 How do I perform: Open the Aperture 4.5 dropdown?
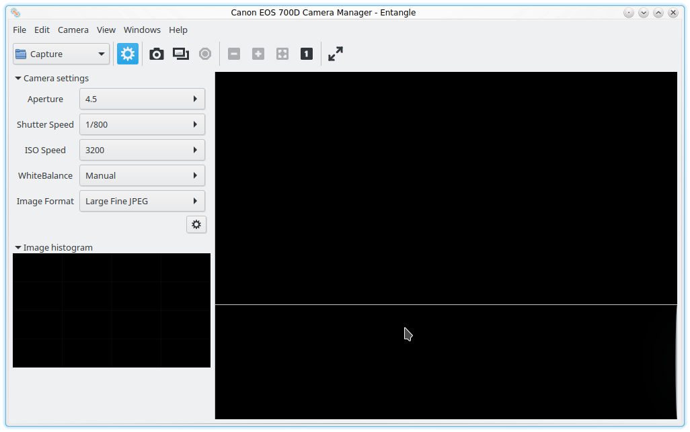click(x=142, y=99)
